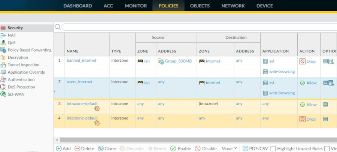This screenshot has width=337, height=152.
Task: Sort by the NAME column header
Action: click(x=73, y=51)
